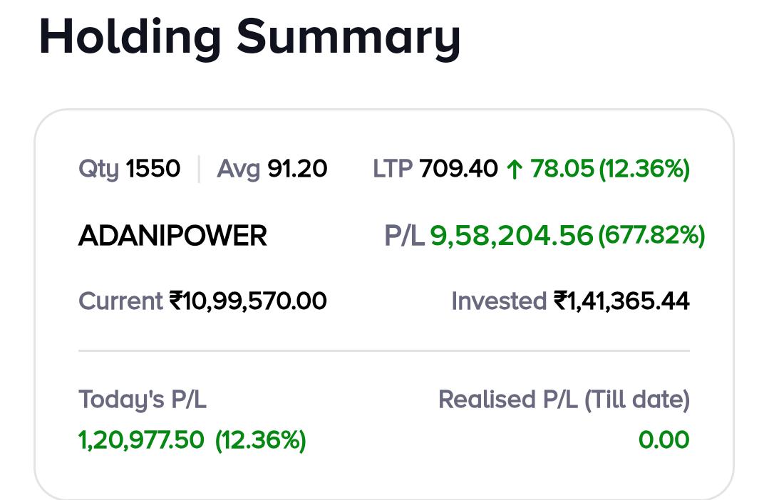Viewport: 769px width, 500px height.
Task: Click the Holding Summary heading
Action: click(249, 36)
